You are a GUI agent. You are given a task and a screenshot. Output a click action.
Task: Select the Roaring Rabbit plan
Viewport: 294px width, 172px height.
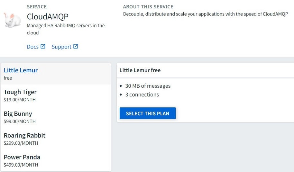[x=56, y=139]
